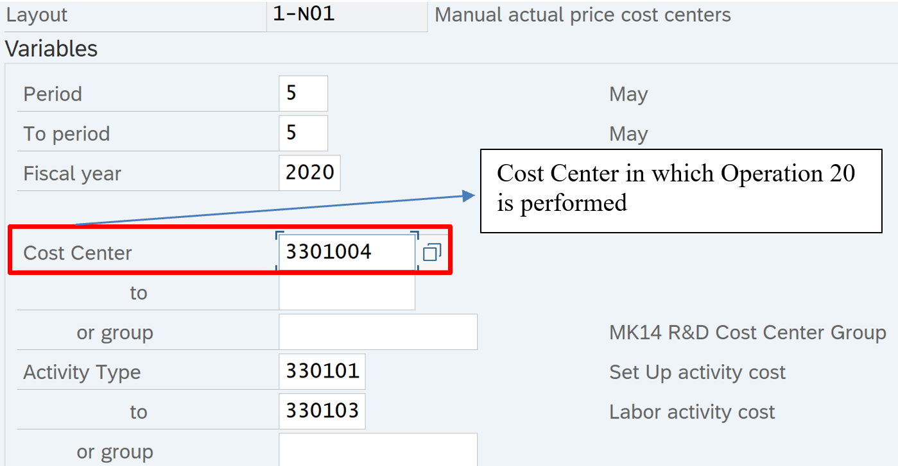
Task: Click the 'Cost Center' field label
Action: (78, 253)
